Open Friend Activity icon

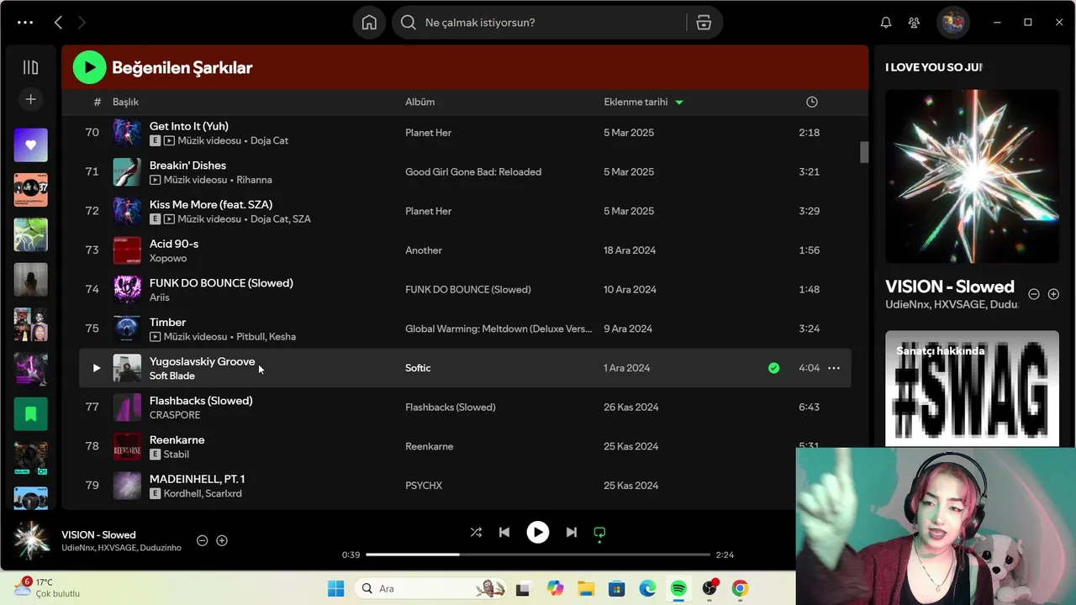pyautogui.click(x=914, y=23)
